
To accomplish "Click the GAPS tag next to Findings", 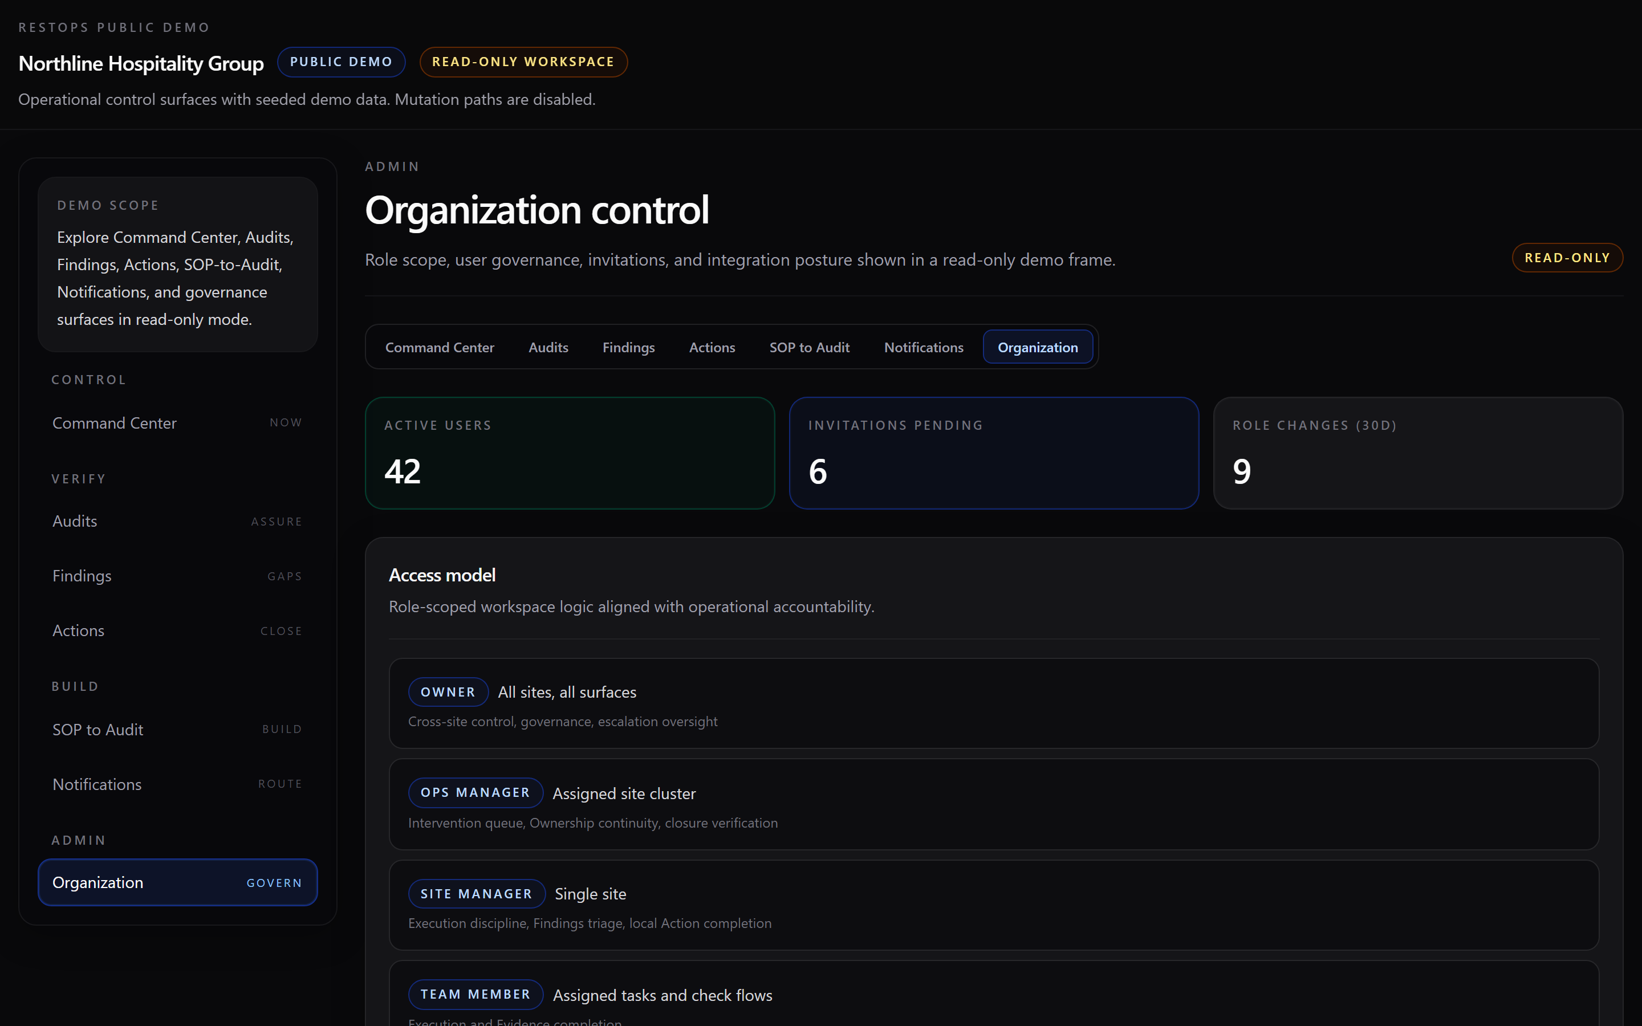I will pyautogui.click(x=284, y=576).
